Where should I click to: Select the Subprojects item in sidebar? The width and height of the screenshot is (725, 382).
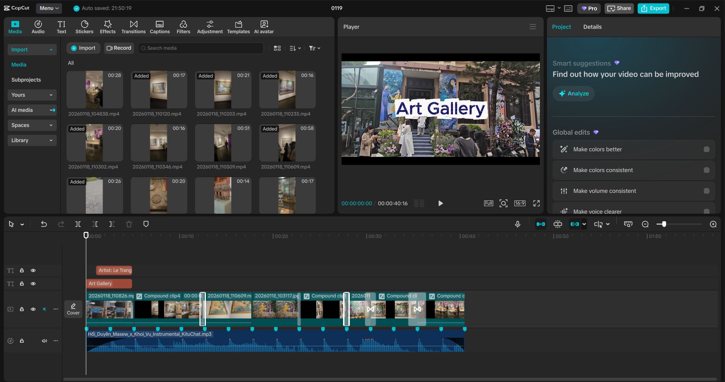(26, 80)
